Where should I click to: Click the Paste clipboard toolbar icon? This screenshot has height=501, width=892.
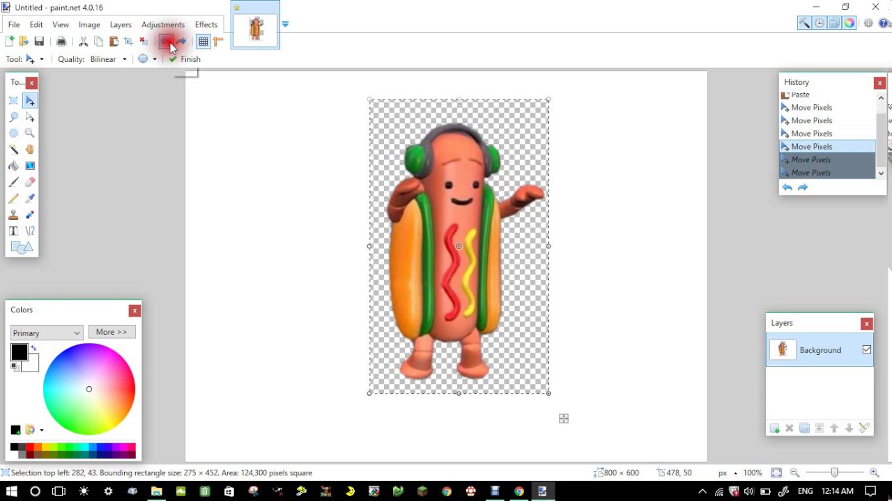(x=114, y=42)
